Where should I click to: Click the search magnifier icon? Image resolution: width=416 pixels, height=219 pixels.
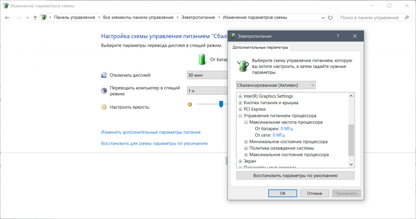coord(407,17)
